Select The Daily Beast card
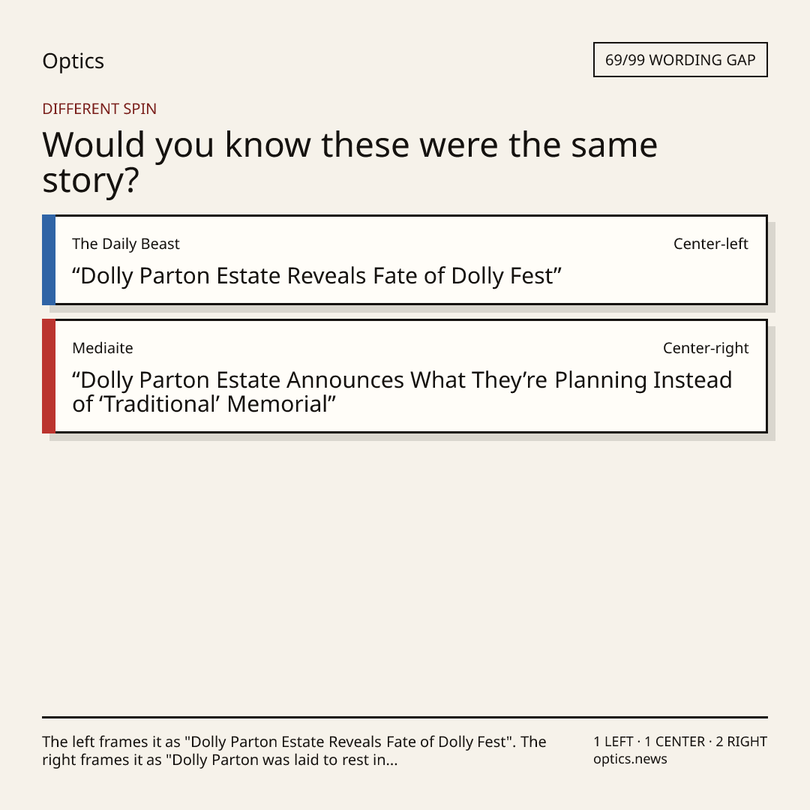The height and width of the screenshot is (810, 810). 405,259
